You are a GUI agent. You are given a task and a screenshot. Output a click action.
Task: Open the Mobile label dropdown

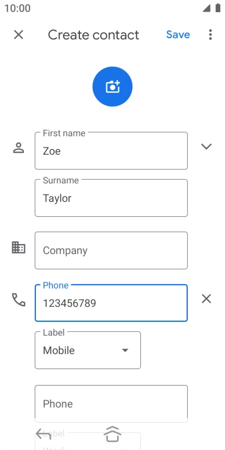coord(88,350)
